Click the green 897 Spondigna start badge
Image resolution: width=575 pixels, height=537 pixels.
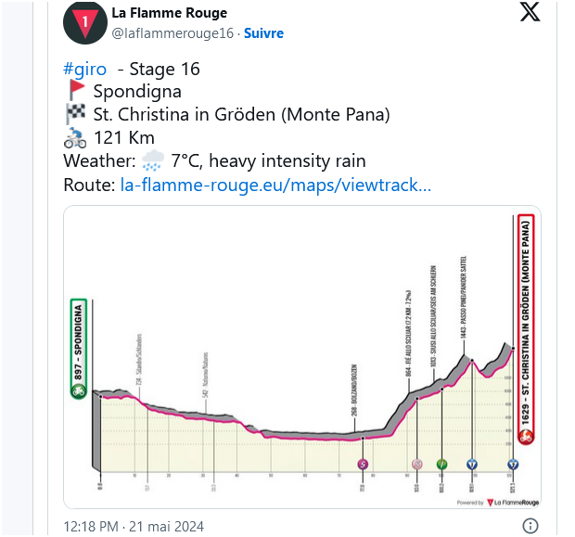(78, 349)
